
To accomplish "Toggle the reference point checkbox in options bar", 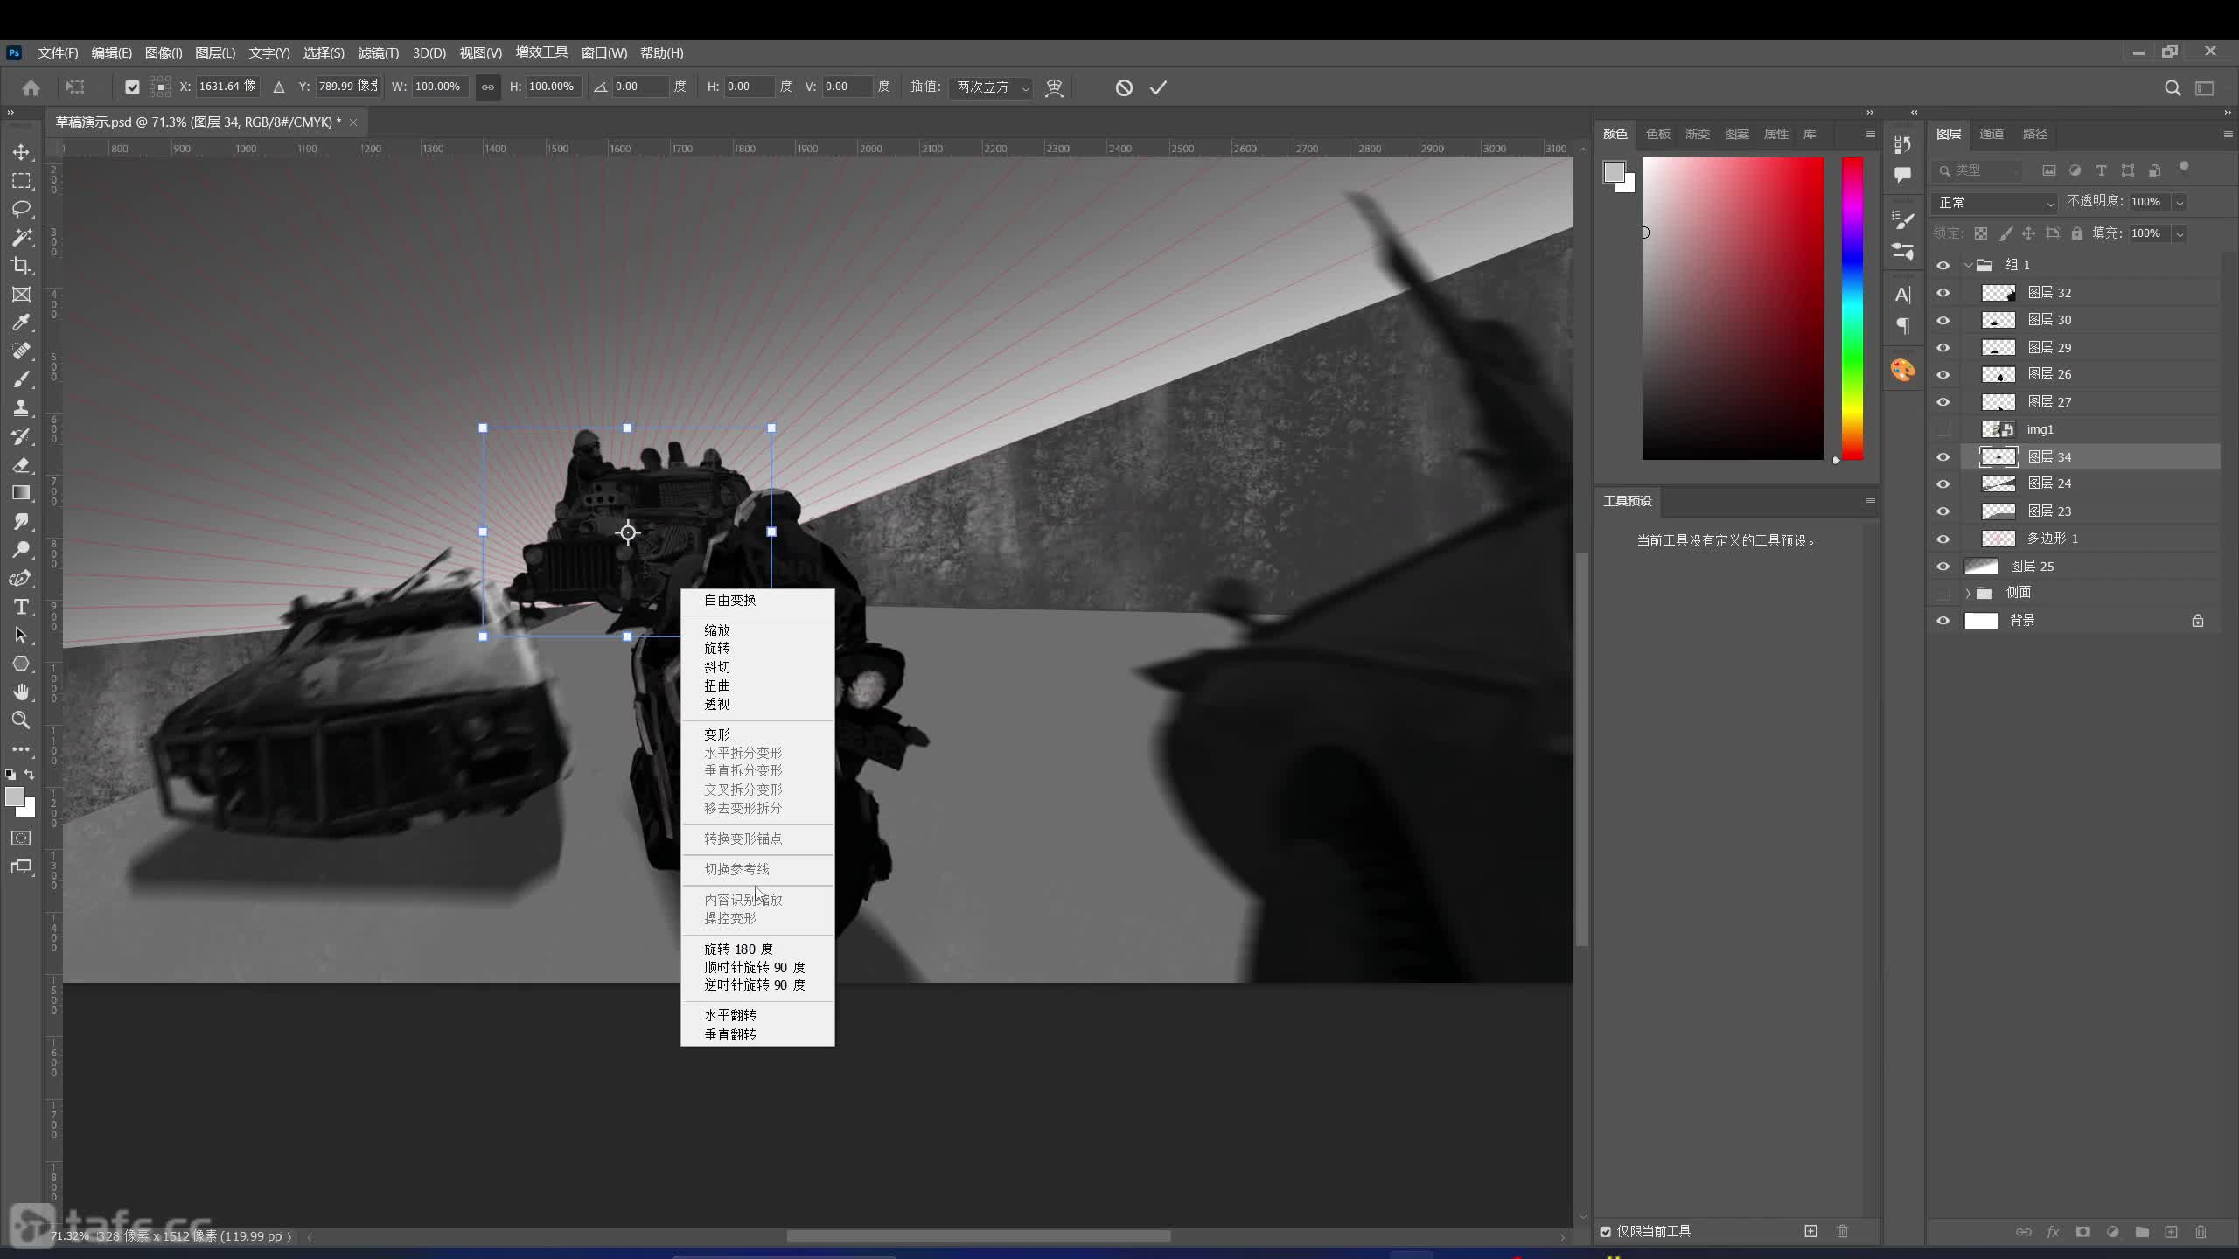I will pos(132,87).
